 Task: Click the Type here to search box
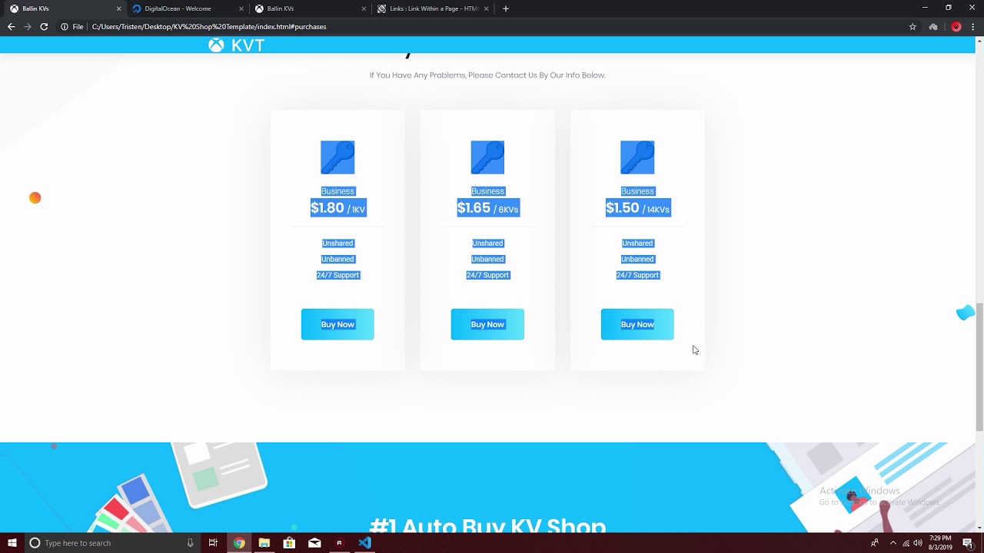click(112, 543)
